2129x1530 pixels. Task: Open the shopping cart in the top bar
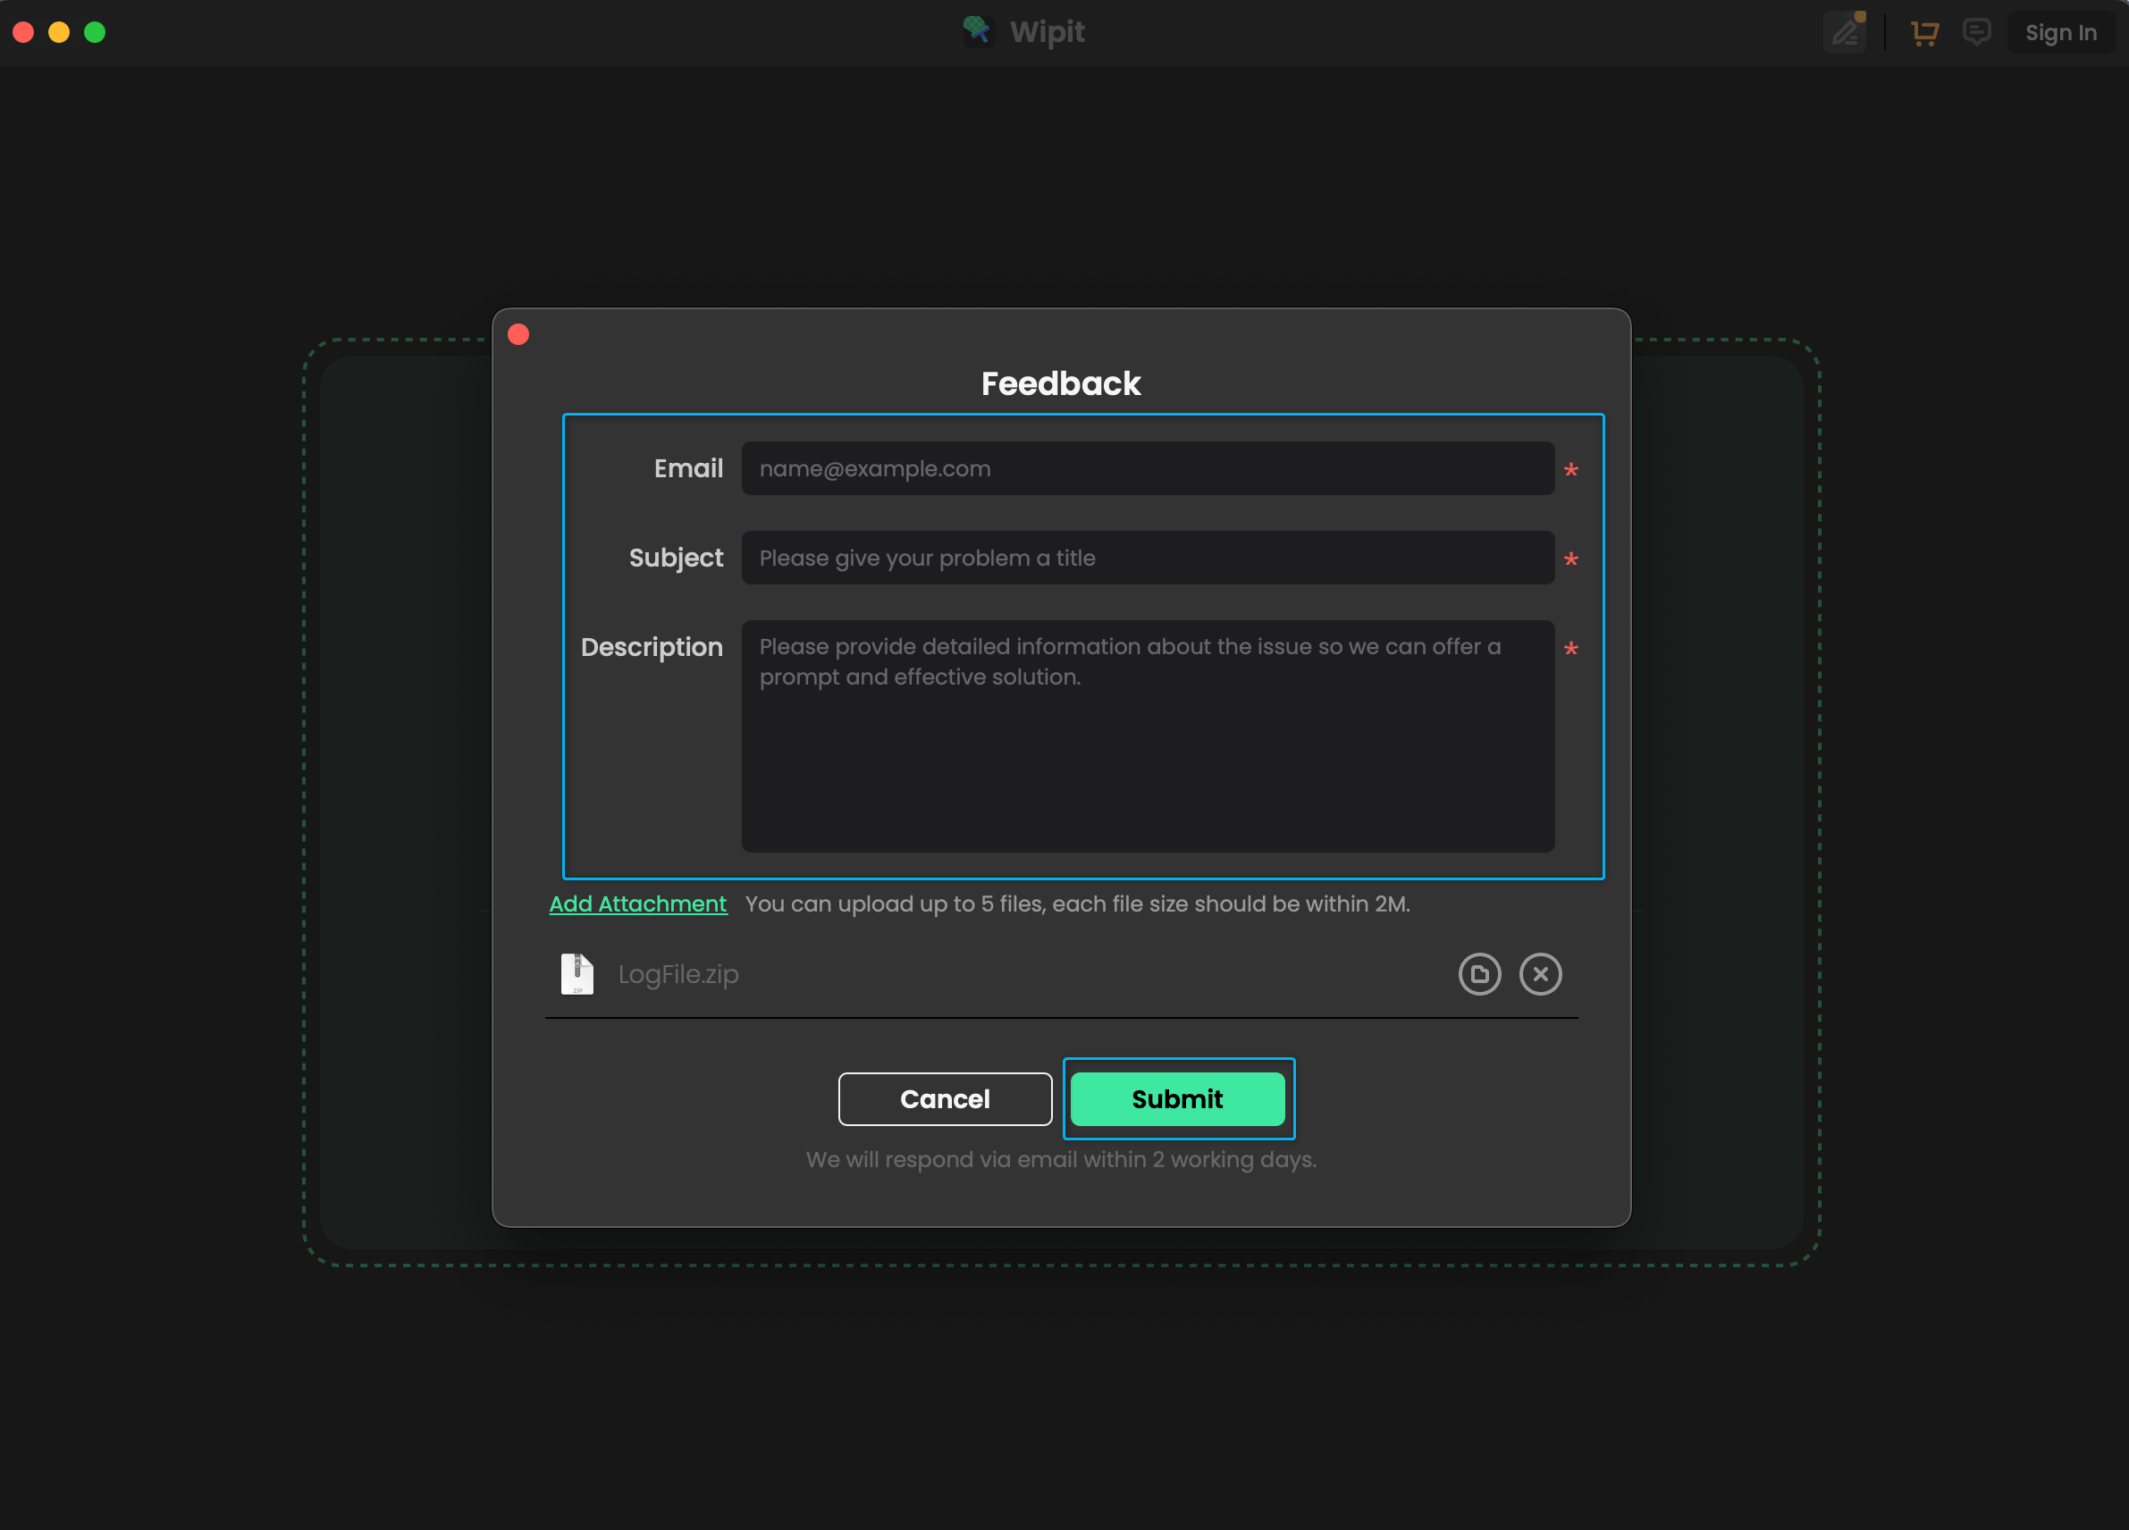tap(1925, 32)
